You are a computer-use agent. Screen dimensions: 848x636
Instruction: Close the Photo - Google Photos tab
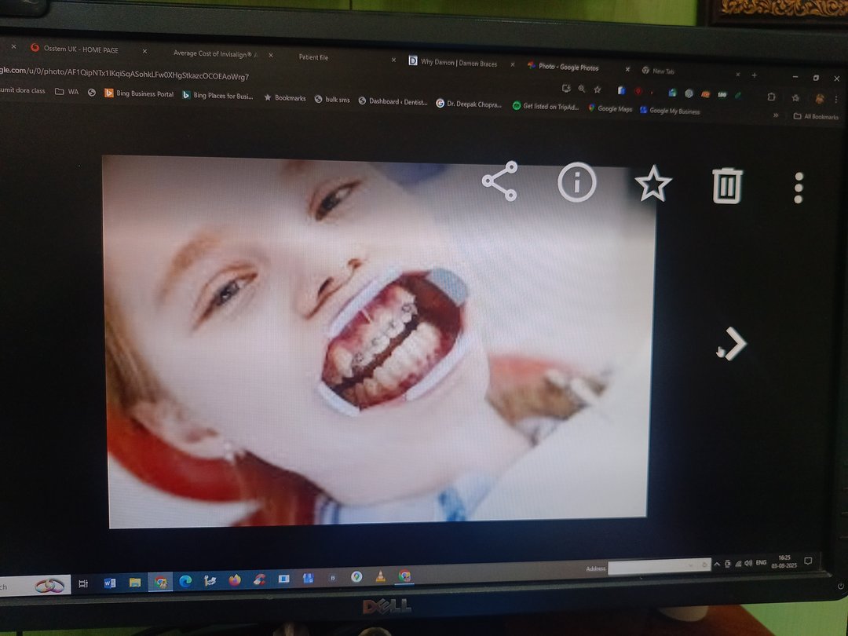tap(627, 69)
